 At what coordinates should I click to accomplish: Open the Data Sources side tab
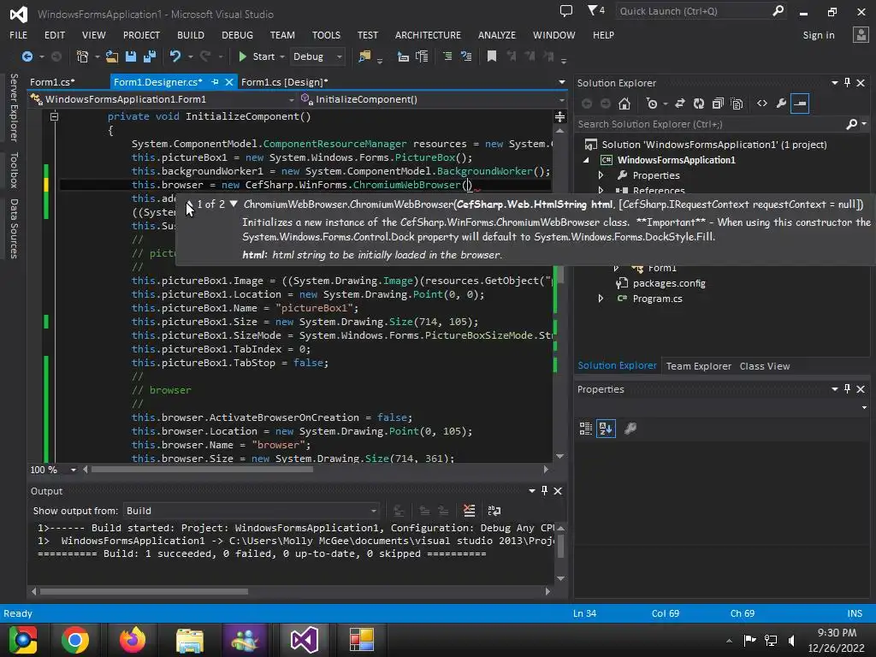(14, 228)
